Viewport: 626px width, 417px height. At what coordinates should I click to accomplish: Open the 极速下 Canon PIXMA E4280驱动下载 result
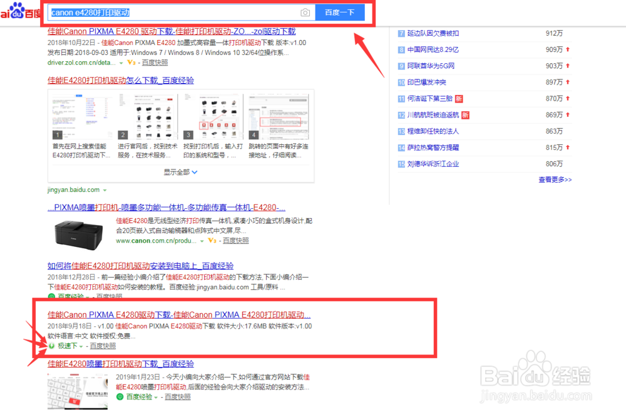[x=179, y=315]
